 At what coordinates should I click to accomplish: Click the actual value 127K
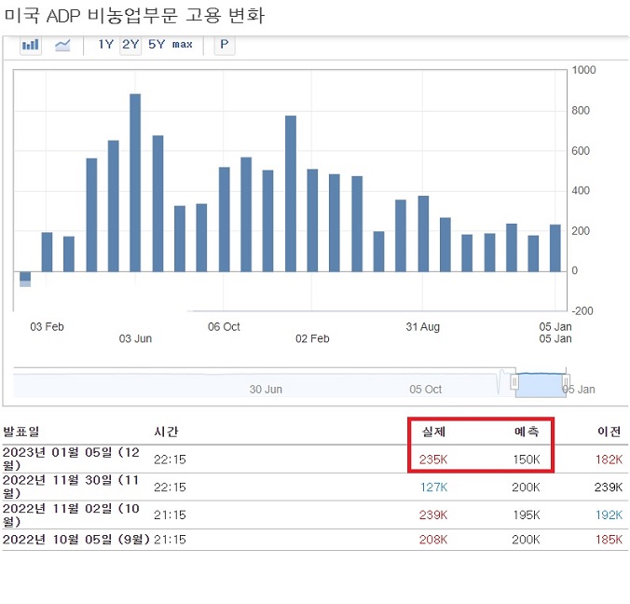434,487
